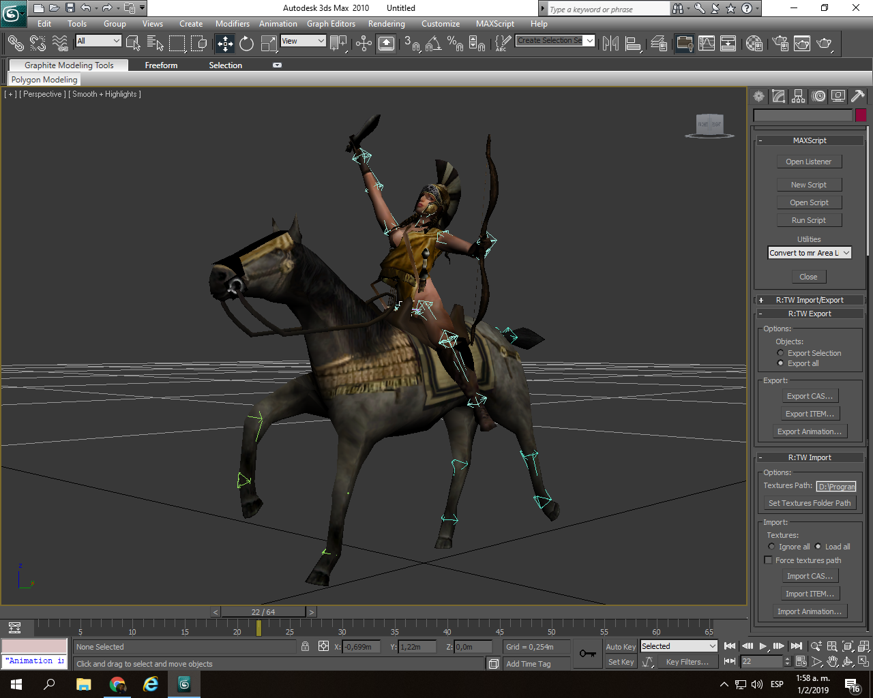
Task: Click the time slider showing 22 / 64
Action: tap(263, 612)
